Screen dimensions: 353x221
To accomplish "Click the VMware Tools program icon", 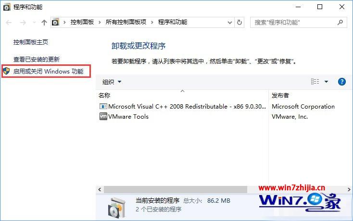I will coord(103,116).
